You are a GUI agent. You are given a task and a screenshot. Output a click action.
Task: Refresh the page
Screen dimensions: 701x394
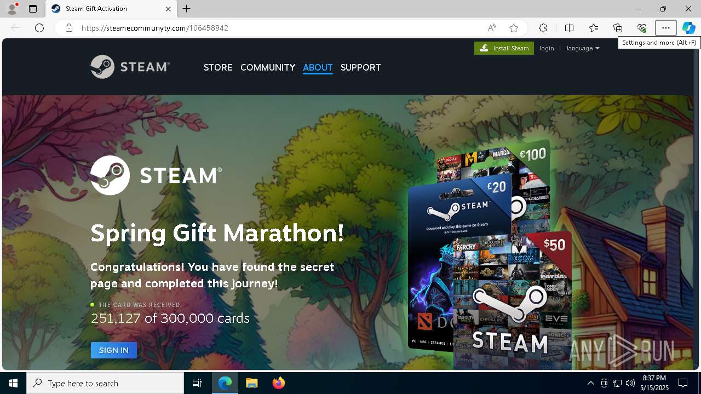39,28
